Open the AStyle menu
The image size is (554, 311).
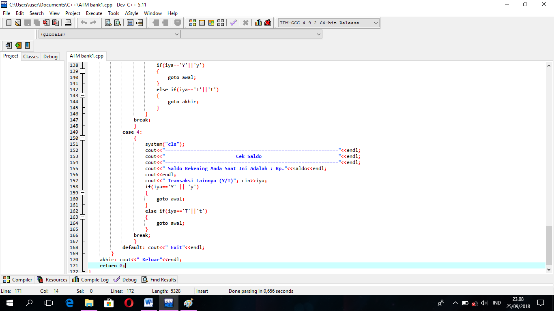(x=131, y=13)
